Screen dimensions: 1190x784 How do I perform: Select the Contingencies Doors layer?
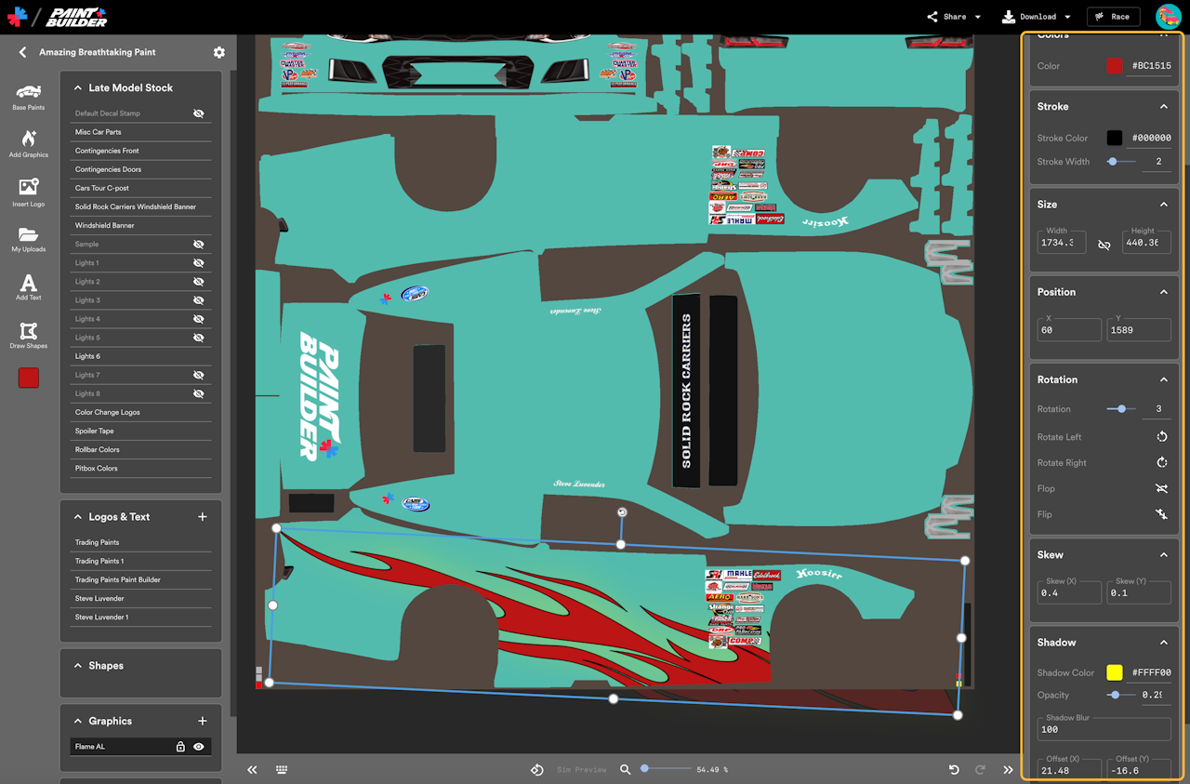click(x=141, y=169)
